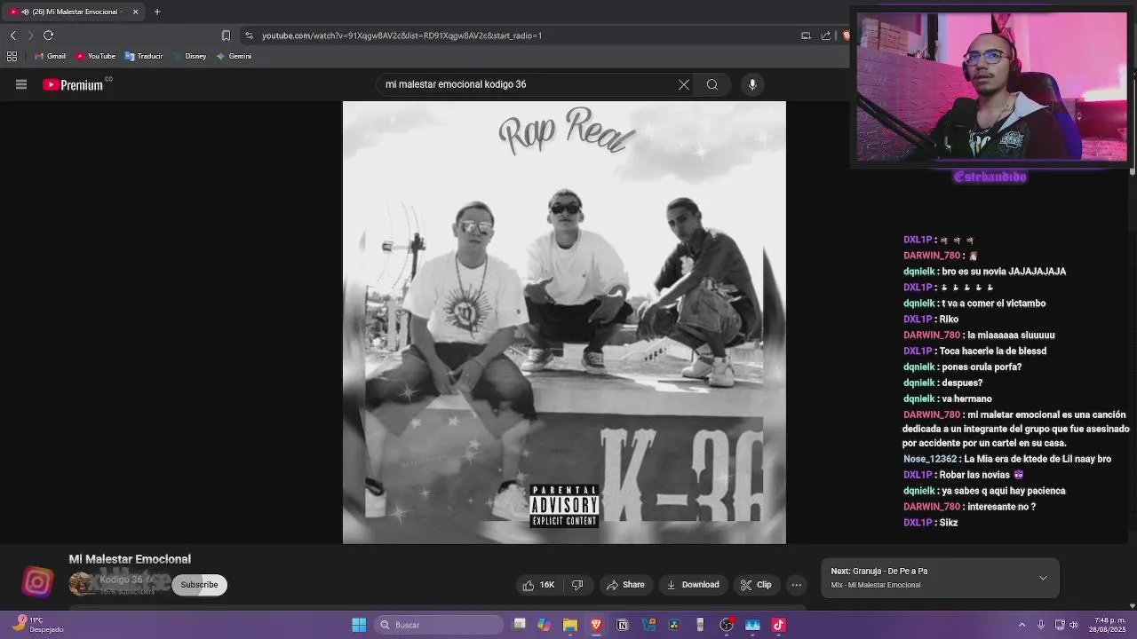This screenshot has height=639, width=1137.
Task: Click chat message 'bro es su novia JAJAJAJAJA'
Action: tap(1004, 272)
